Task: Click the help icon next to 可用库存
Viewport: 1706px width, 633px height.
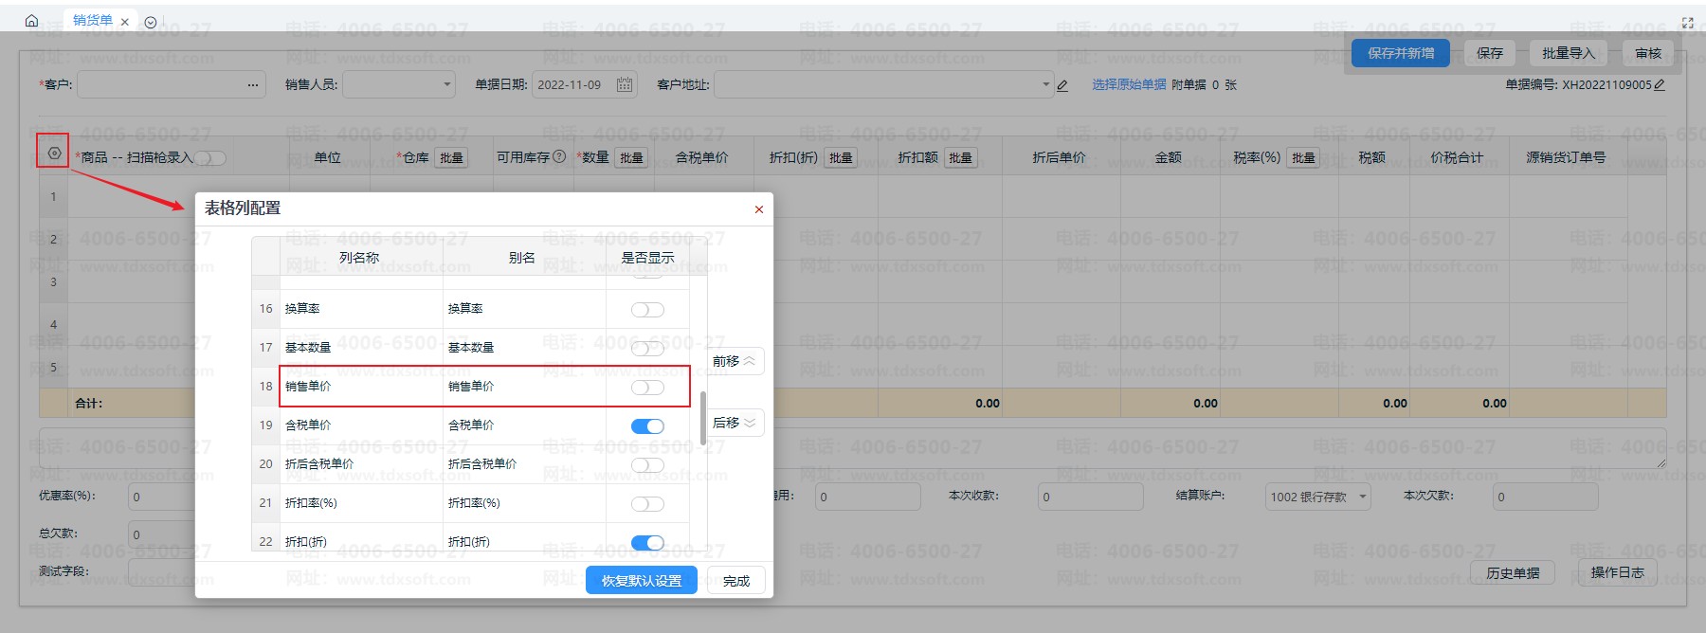Action: [559, 156]
